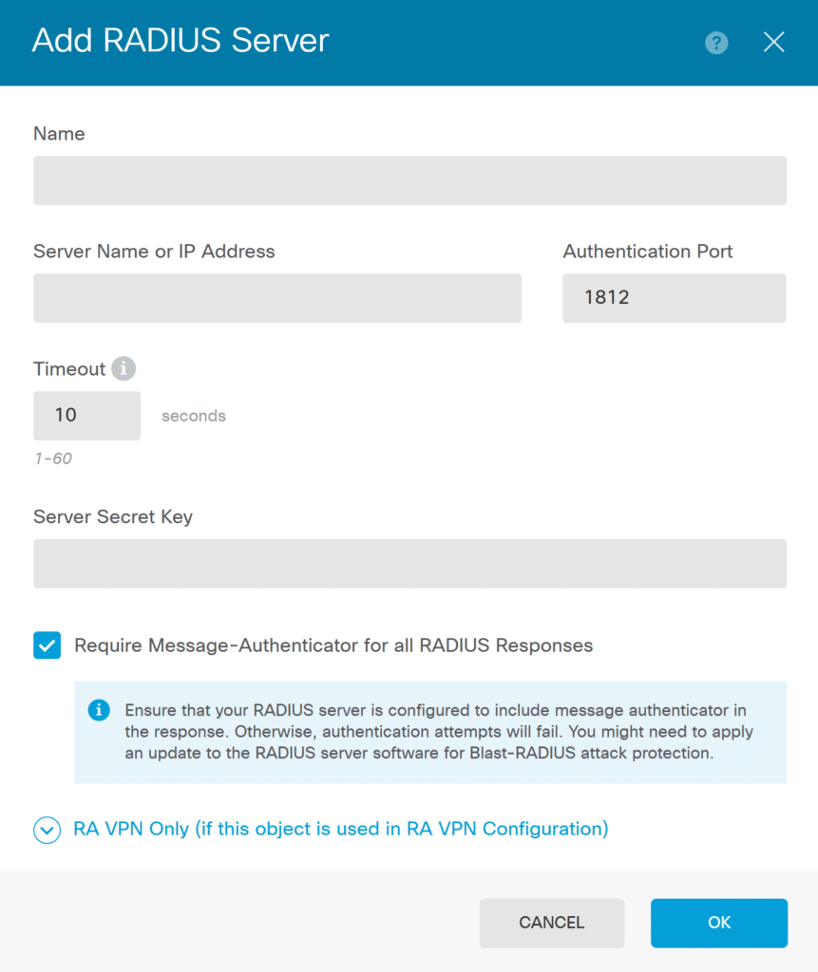Disable Require Message-Authenticator for all RADIUS Responses
818x972 pixels.
pyautogui.click(x=47, y=645)
